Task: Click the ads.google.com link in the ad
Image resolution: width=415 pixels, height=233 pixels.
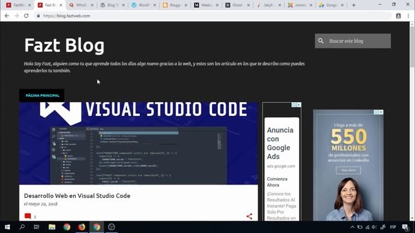Action: 281,166
